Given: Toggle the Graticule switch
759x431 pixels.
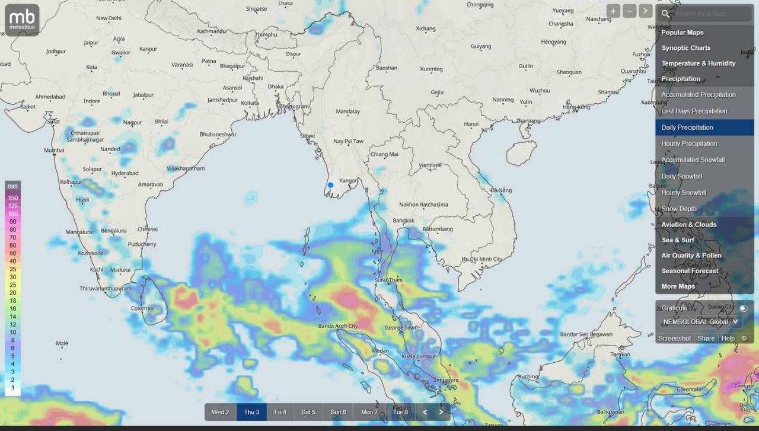Looking at the screenshot, I should click(742, 308).
